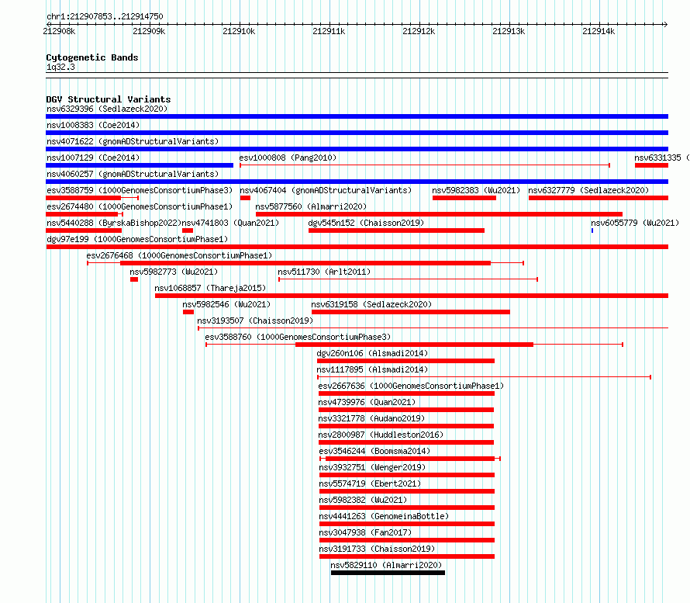690x603 pixels.
Task: Click the 212913k ruler tick label
Action: click(509, 31)
